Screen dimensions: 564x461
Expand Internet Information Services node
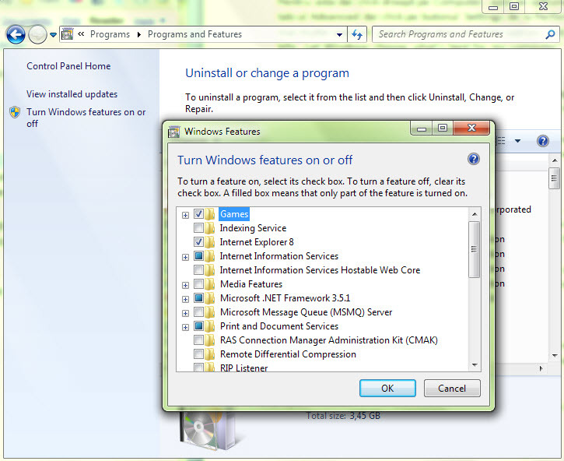pyautogui.click(x=185, y=257)
